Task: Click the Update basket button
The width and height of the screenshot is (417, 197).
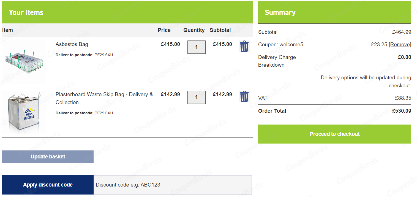Action: click(x=48, y=156)
